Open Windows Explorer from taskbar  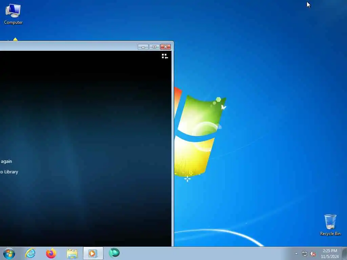(72, 253)
